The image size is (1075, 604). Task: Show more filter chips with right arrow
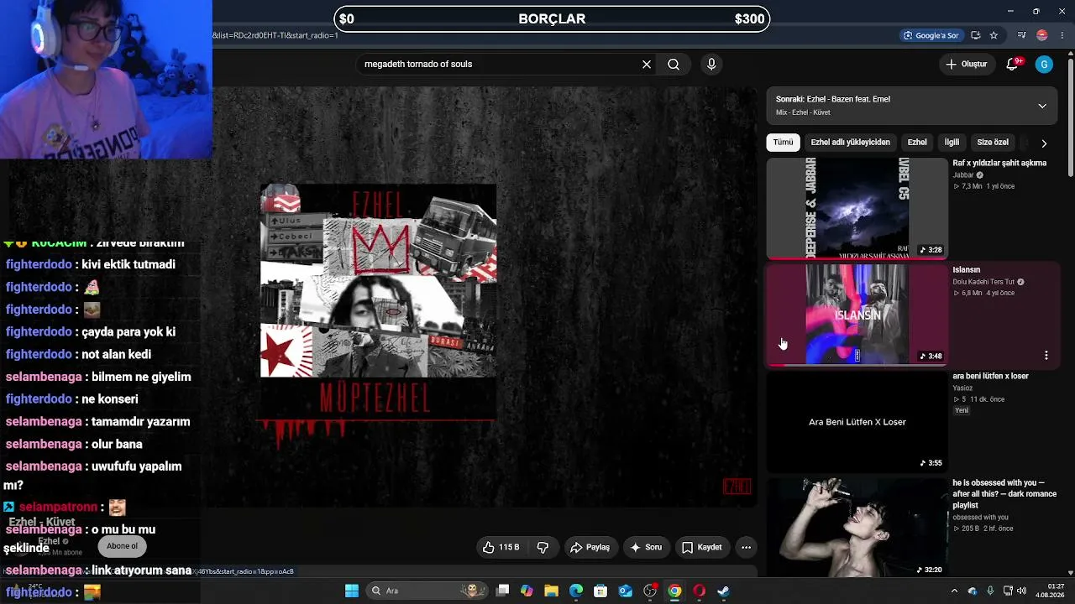pyautogui.click(x=1044, y=143)
